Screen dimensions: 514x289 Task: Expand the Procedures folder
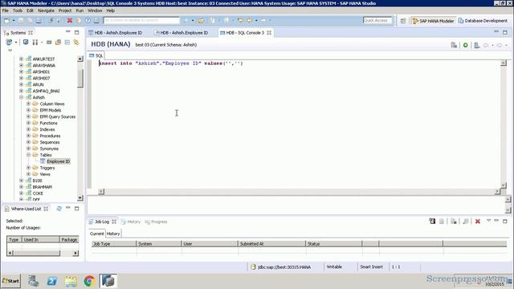29,136
